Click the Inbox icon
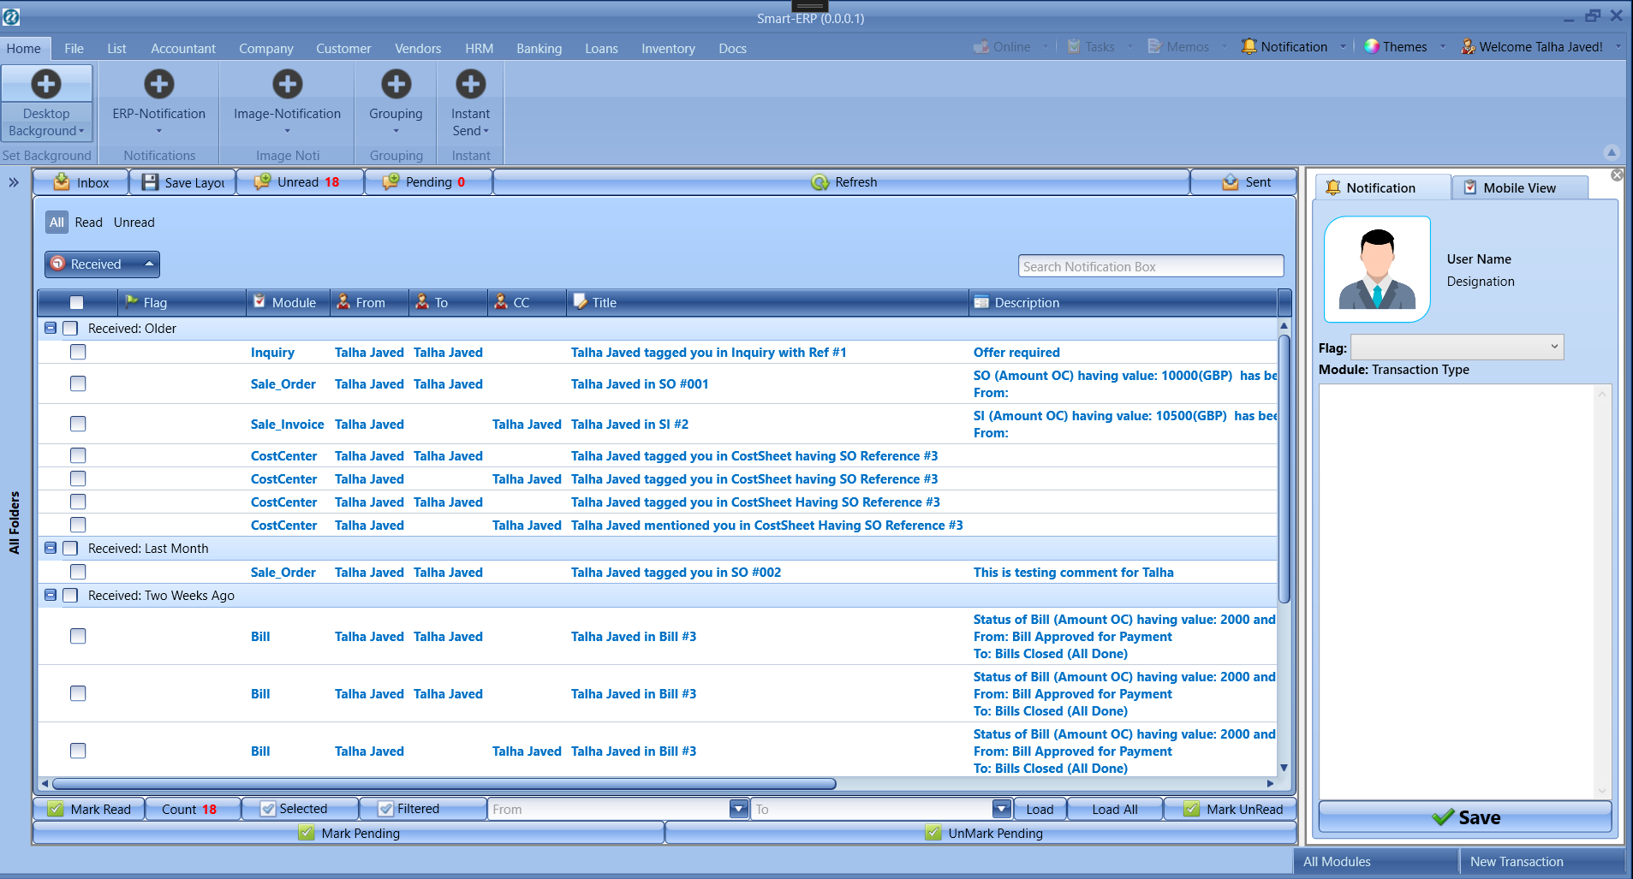 [x=62, y=182]
